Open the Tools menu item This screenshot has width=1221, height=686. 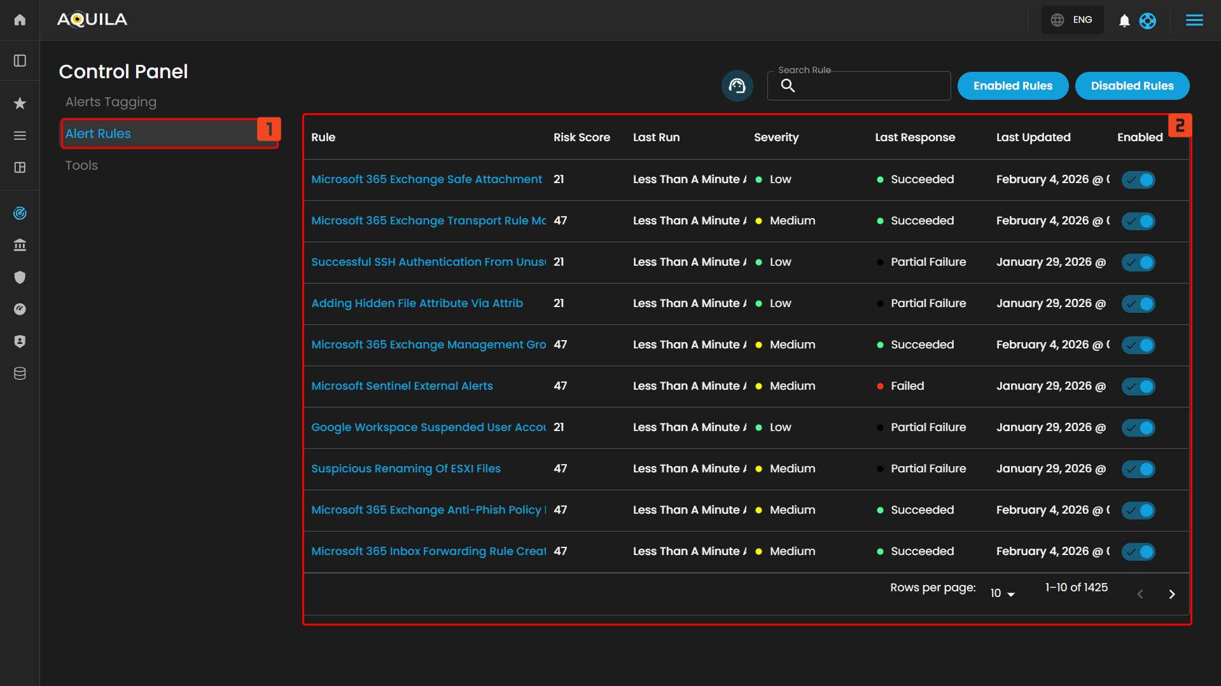(x=81, y=165)
